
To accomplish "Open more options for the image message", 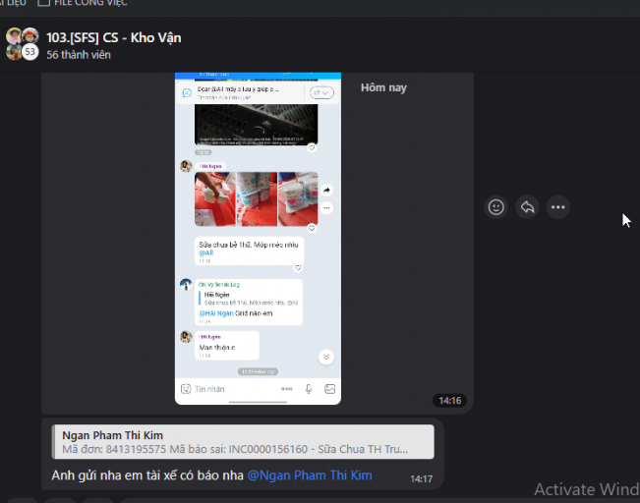I will click(x=557, y=207).
